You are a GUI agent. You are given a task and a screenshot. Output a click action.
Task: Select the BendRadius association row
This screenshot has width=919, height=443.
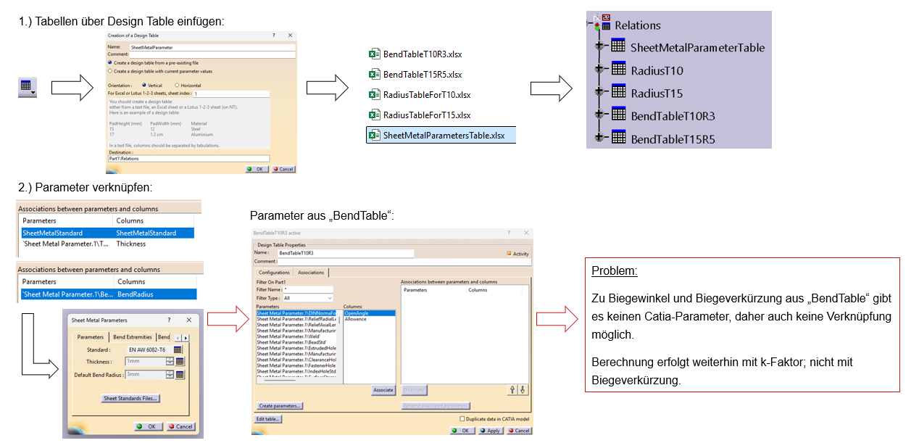109,294
